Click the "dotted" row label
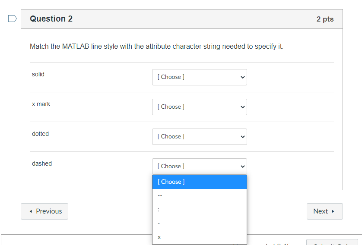The height and width of the screenshot is (245, 362). tap(40, 134)
